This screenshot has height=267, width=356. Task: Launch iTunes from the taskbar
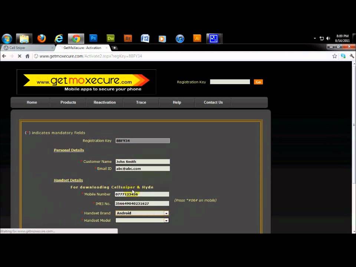[x=180, y=39]
